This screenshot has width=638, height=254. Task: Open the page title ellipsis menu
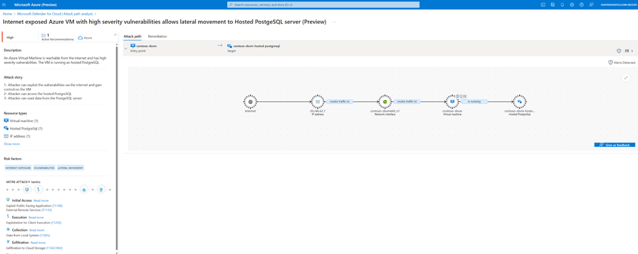pos(334,22)
